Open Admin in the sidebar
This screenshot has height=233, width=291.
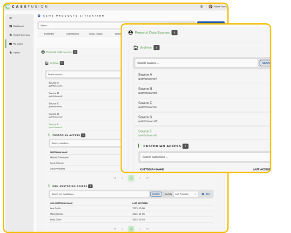click(x=14, y=53)
